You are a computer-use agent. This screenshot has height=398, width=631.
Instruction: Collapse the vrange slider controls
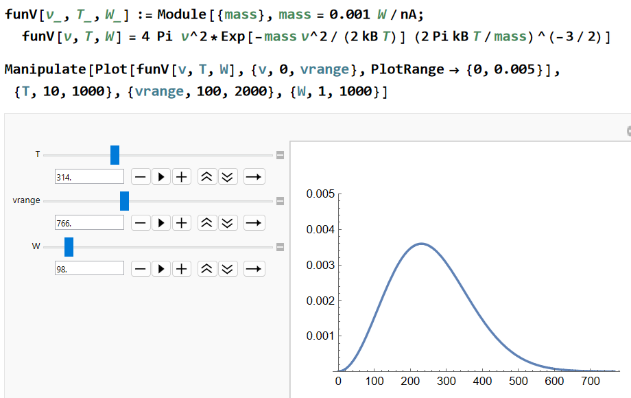click(x=280, y=201)
